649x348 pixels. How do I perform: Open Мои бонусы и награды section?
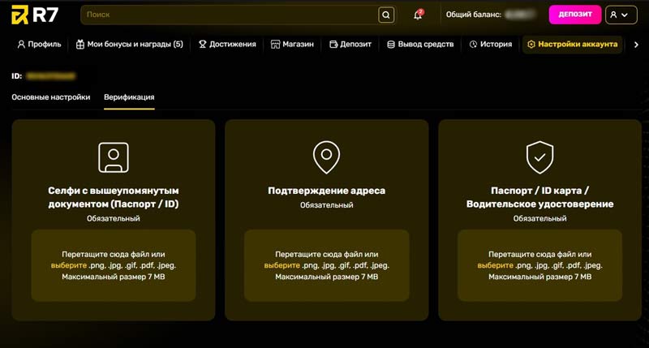(130, 45)
